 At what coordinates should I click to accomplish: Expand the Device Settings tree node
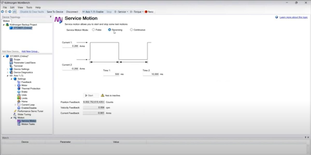coord(8,69)
